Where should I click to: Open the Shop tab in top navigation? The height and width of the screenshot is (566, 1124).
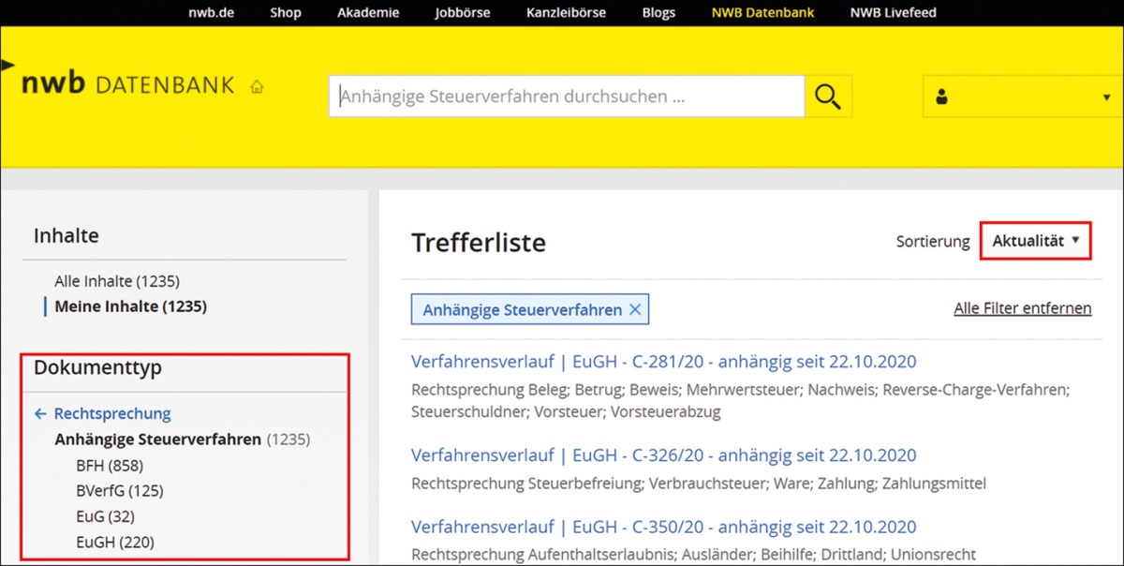point(286,13)
